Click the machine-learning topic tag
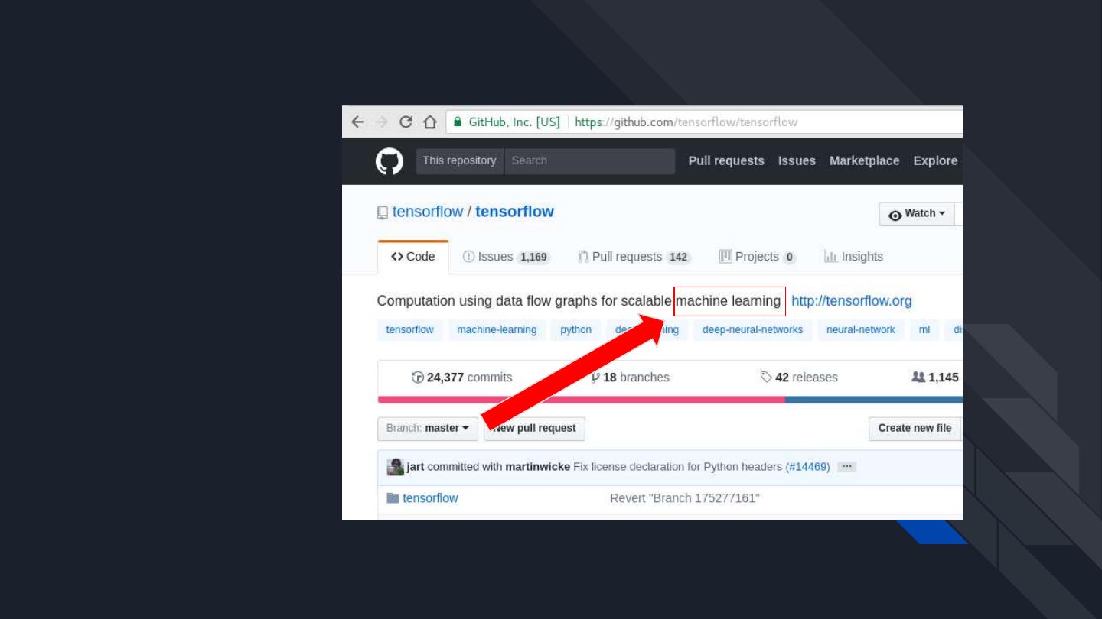 coord(497,330)
